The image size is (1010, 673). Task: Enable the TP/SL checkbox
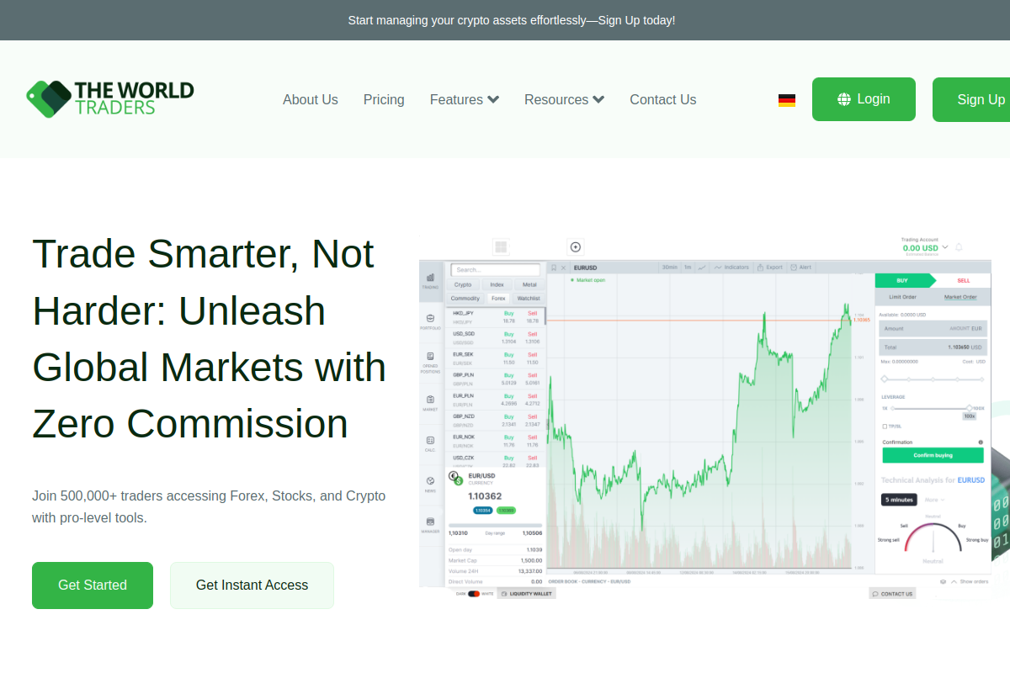pos(885,427)
